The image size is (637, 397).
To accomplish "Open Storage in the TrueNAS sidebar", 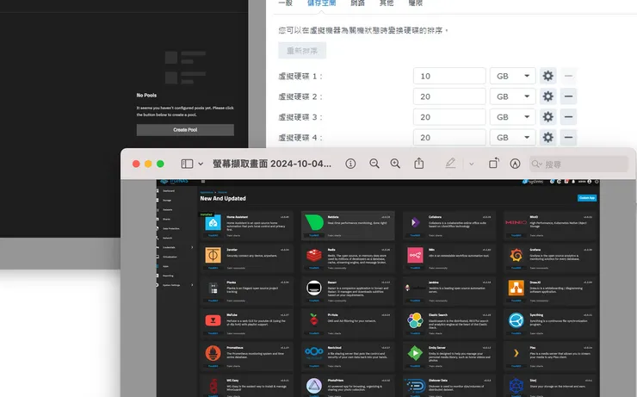I will pos(167,200).
